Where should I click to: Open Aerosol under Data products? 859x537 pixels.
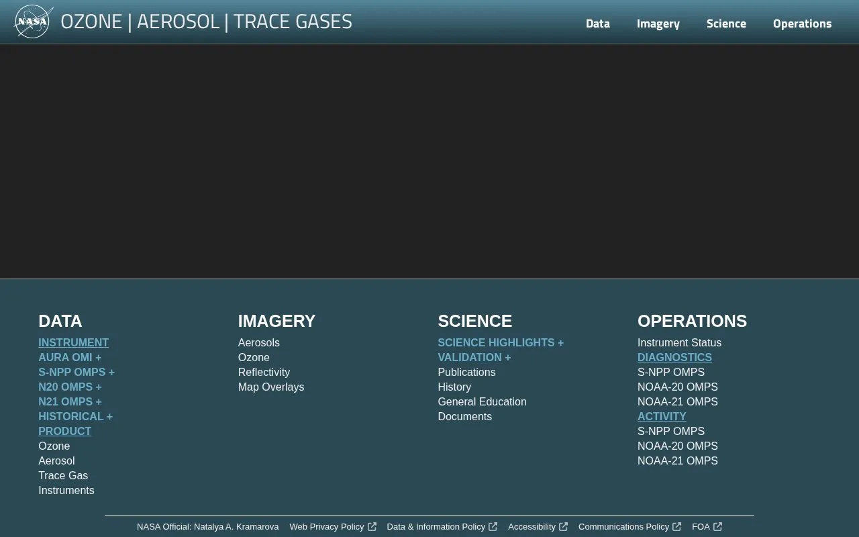pyautogui.click(x=56, y=461)
